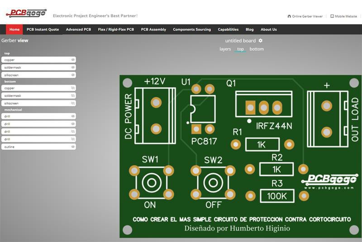Show the bottom soldermask layer
The width and height of the screenshot is (362, 242).
pos(73,95)
